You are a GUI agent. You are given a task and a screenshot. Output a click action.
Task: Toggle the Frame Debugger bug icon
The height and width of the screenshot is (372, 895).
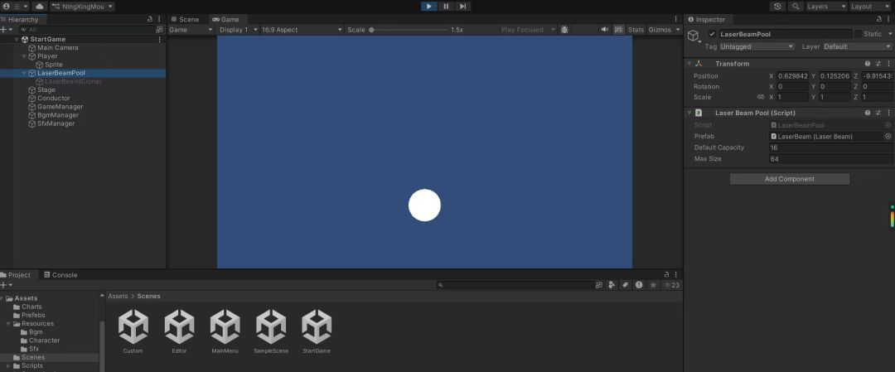click(564, 30)
